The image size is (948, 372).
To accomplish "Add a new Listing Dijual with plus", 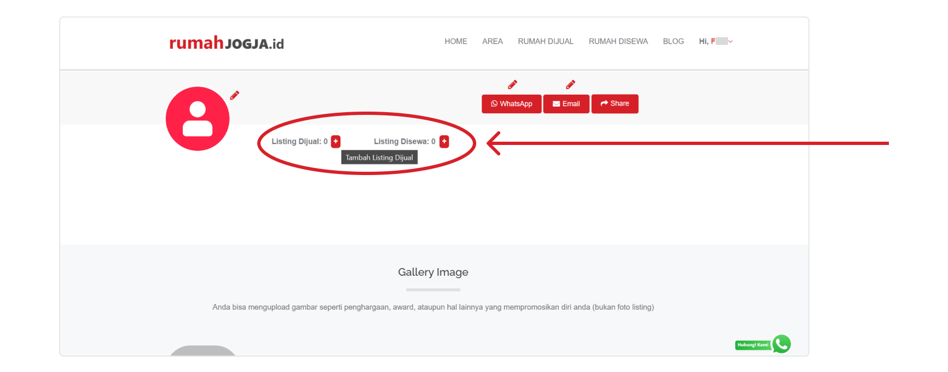I will [336, 142].
